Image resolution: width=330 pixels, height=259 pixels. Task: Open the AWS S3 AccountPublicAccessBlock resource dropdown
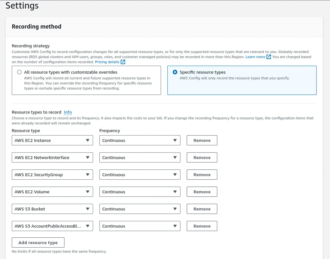coord(52,226)
